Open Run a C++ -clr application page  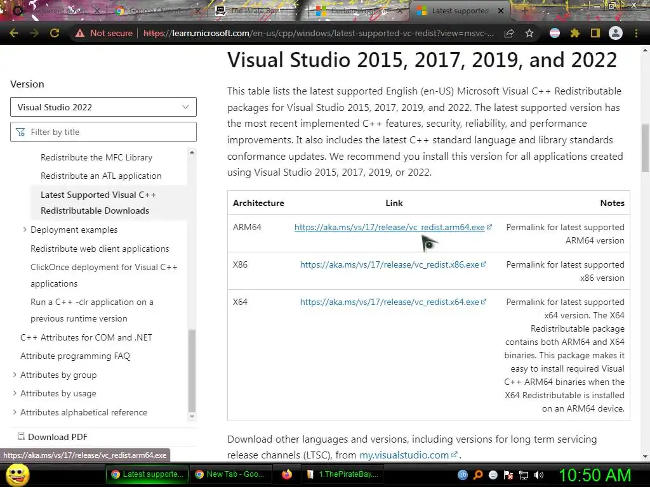tap(91, 310)
